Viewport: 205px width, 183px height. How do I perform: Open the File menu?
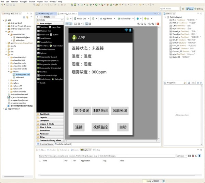2,2
